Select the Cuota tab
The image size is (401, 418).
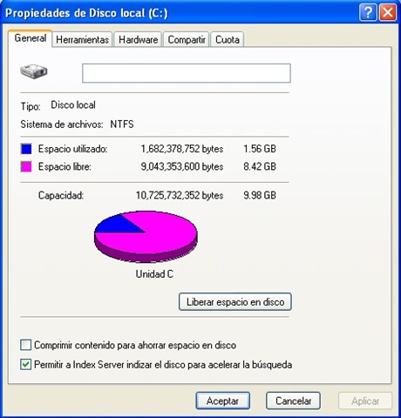pos(228,39)
